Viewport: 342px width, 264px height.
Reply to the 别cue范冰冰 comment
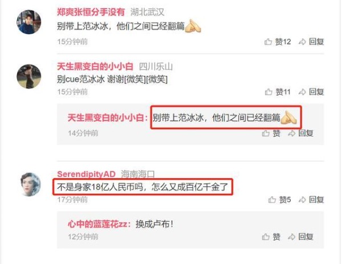(311, 92)
